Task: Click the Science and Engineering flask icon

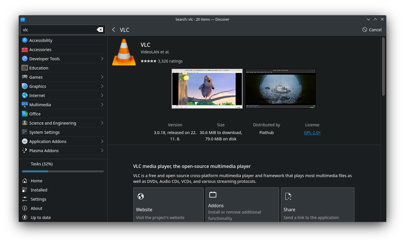Action: (25, 123)
